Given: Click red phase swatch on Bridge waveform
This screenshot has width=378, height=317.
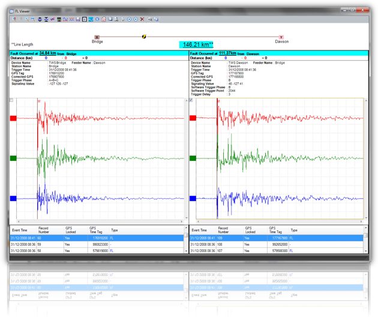Looking at the screenshot, I should pos(13,118).
